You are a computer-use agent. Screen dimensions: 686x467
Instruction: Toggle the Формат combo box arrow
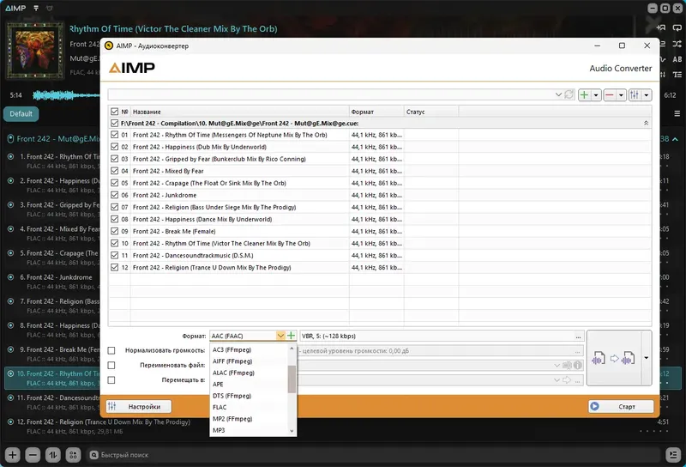280,336
